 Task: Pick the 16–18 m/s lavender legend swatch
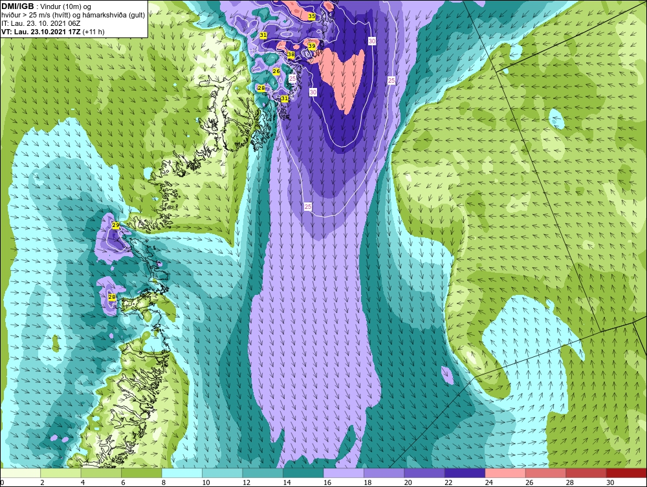(x=344, y=473)
